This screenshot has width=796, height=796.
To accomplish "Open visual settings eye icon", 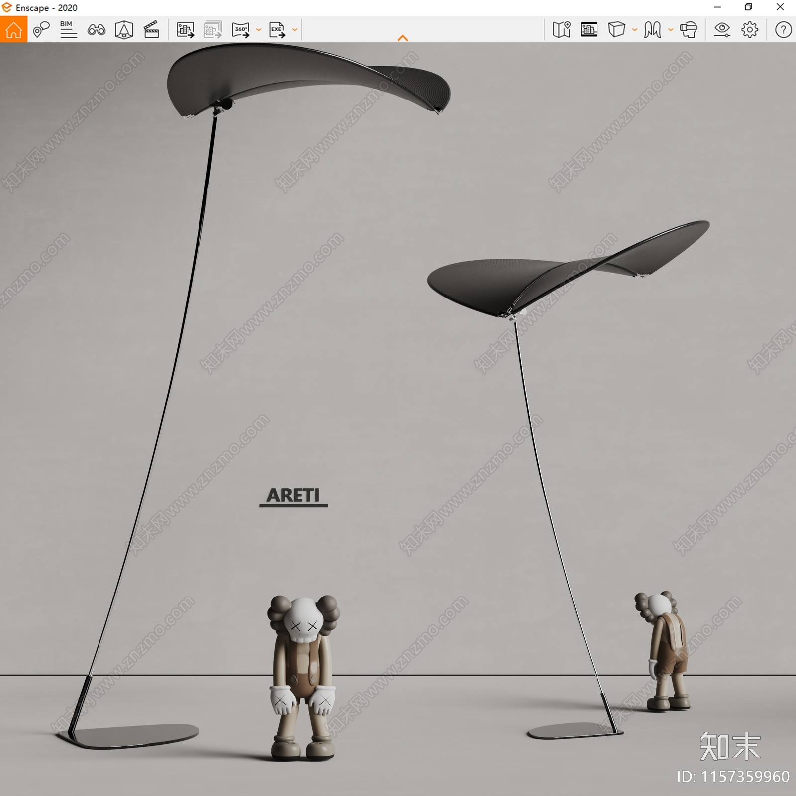I will tap(722, 29).
